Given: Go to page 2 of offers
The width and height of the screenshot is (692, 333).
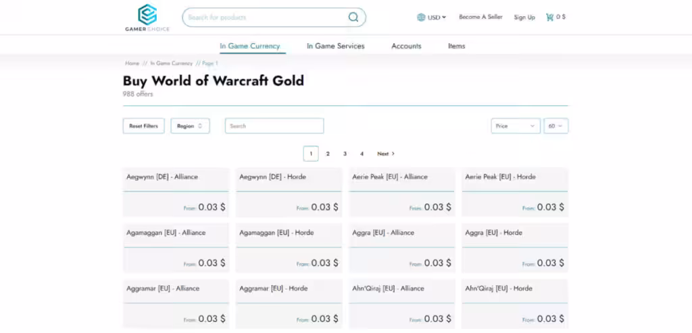Looking at the screenshot, I should pyautogui.click(x=328, y=154).
